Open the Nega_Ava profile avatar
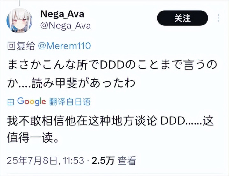229x176 pixels. click(x=19, y=20)
